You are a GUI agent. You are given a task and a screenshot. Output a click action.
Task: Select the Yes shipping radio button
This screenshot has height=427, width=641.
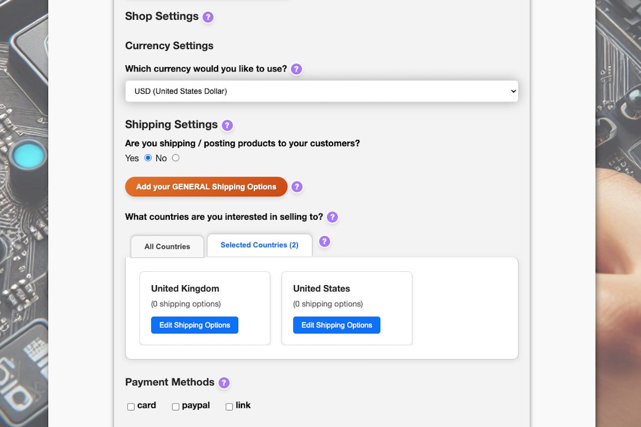click(148, 157)
